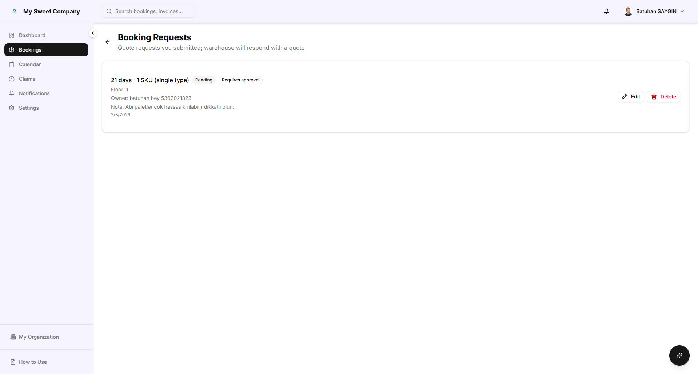Go back using the left arrow icon

click(x=108, y=42)
